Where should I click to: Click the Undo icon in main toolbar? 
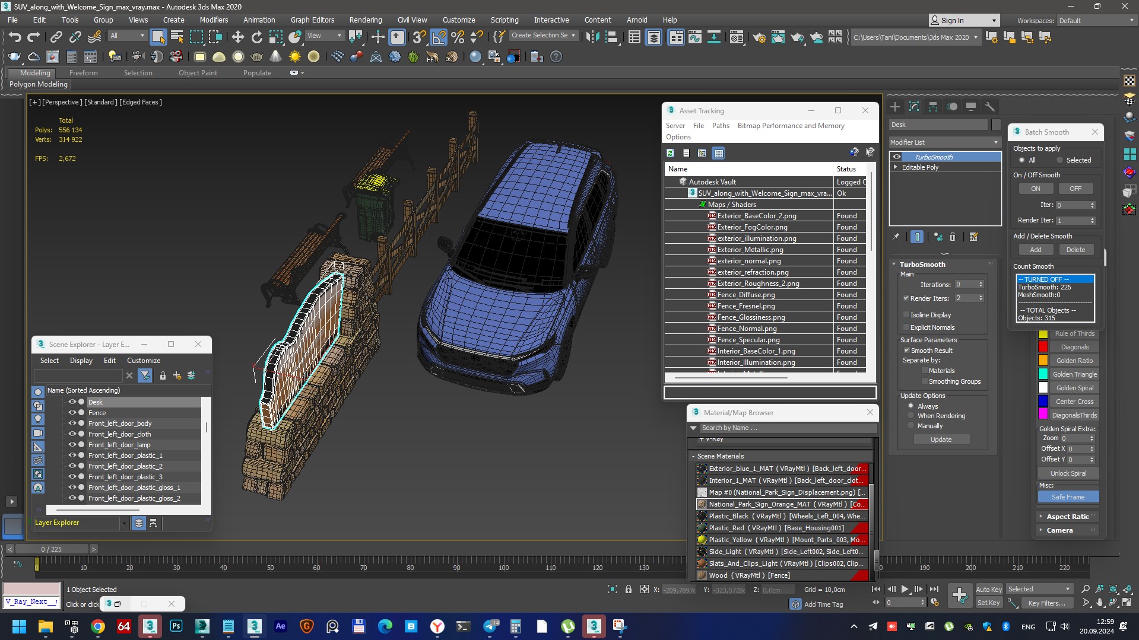15,37
